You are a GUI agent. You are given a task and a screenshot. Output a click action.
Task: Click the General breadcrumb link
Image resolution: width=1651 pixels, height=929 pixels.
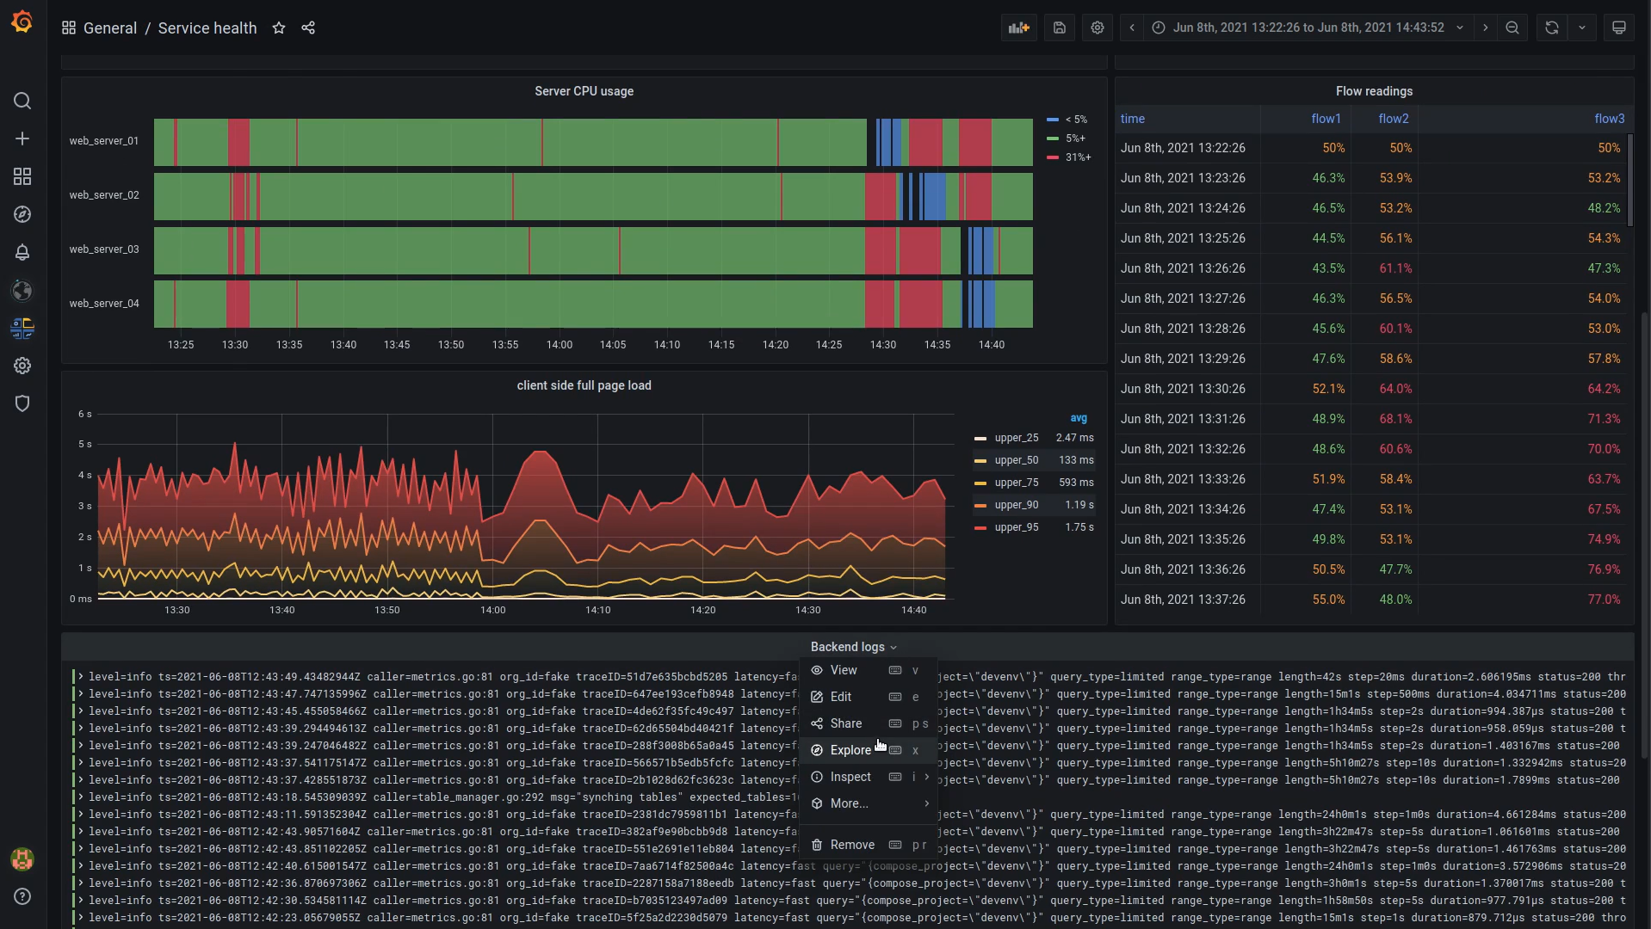[110, 28]
